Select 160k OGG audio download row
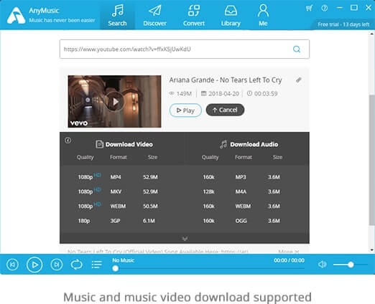The image size is (375, 304). tap(241, 221)
